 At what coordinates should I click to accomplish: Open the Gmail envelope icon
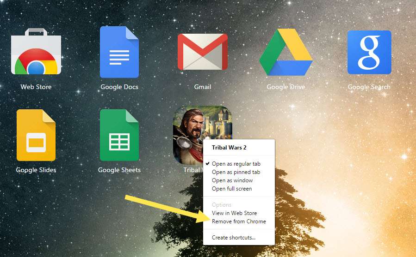tap(202, 52)
